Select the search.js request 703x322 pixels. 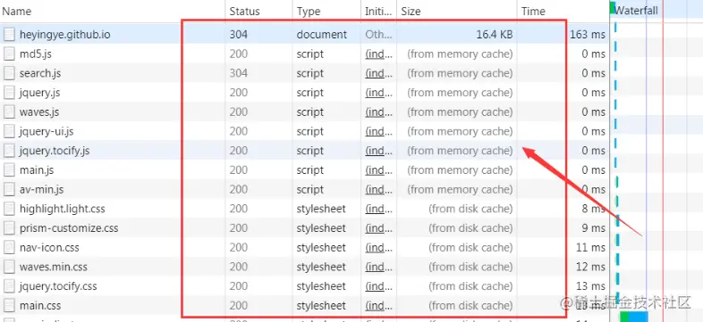coord(304,73)
